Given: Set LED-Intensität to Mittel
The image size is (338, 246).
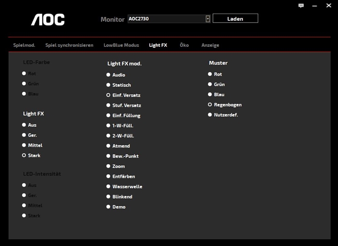Looking at the screenshot, I should (32, 205).
